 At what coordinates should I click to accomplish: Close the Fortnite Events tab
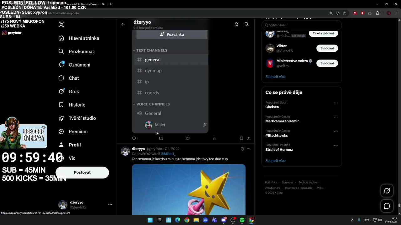click(103, 4)
